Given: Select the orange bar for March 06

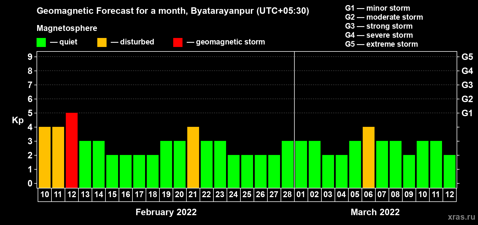Looking at the screenshot, I should pyautogui.click(x=369, y=157).
